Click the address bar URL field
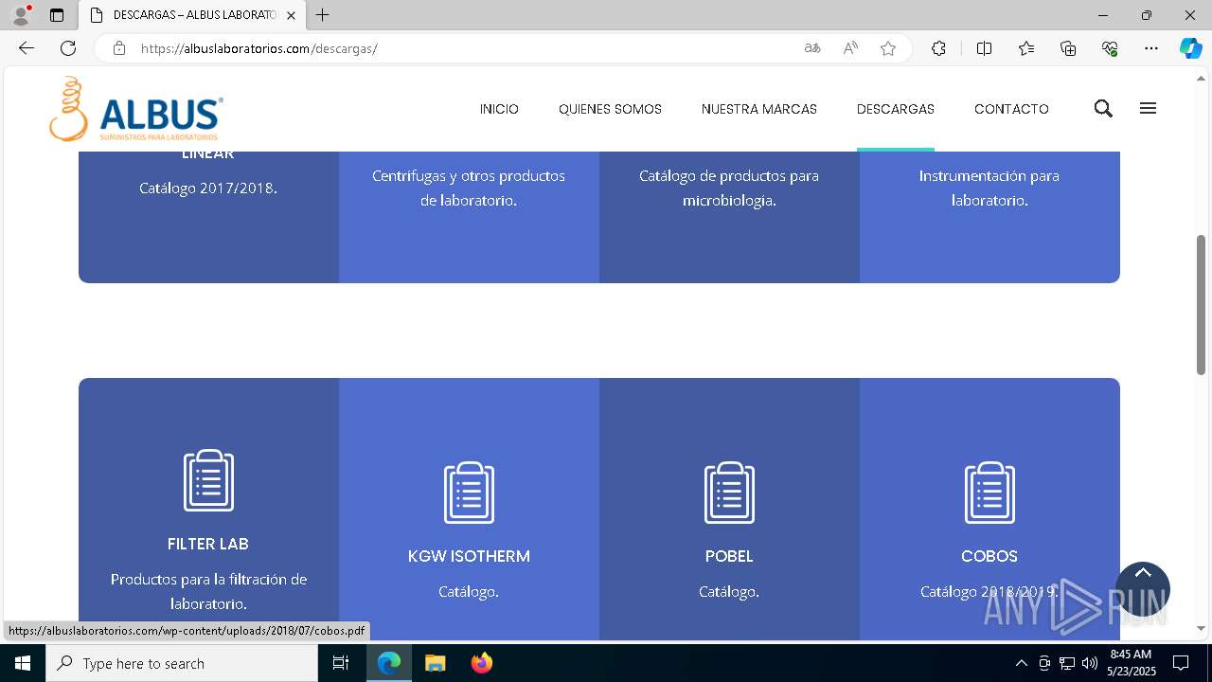The width and height of the screenshot is (1212, 682). click(x=464, y=48)
